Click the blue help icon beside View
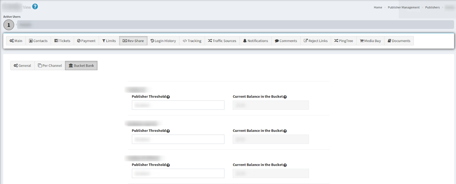 (x=35, y=7)
